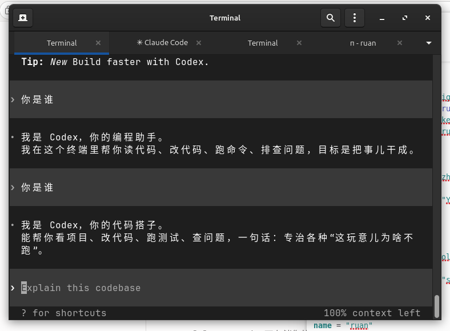This screenshot has height=331, width=450.
Task: Close the Terminal window
Action: (x=428, y=18)
